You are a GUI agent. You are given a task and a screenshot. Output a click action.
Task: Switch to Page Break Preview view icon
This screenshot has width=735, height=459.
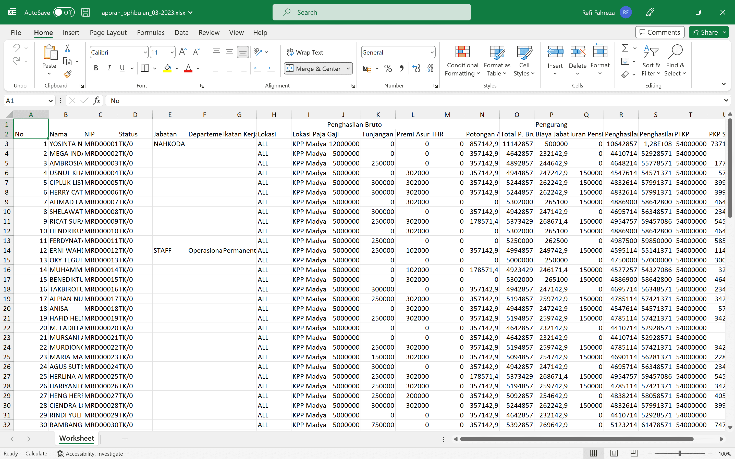click(x=634, y=453)
